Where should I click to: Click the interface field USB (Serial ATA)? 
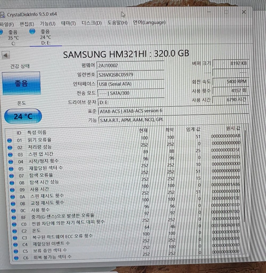pos(131,84)
